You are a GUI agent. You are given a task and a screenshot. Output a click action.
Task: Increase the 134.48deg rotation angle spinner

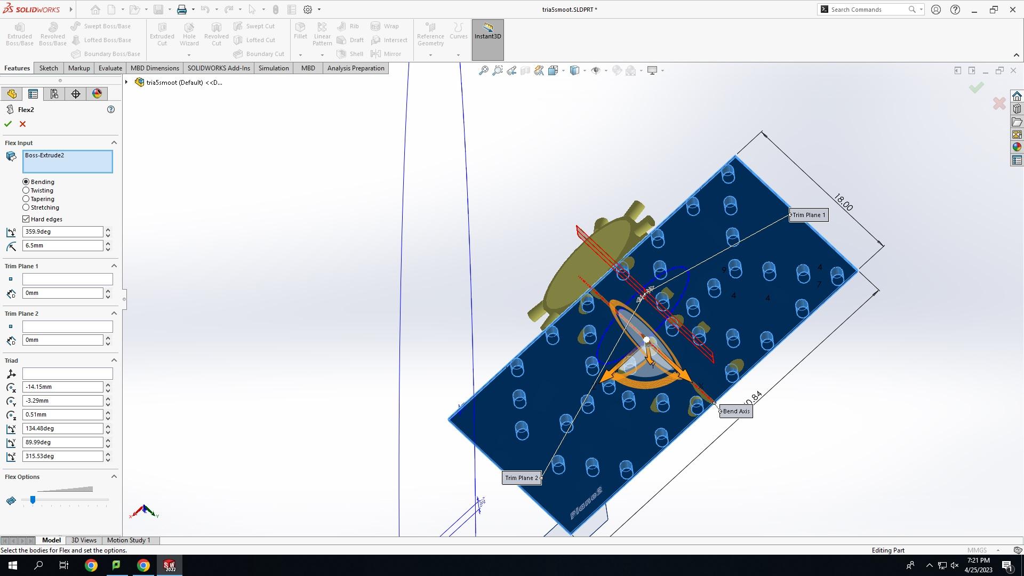(x=108, y=426)
